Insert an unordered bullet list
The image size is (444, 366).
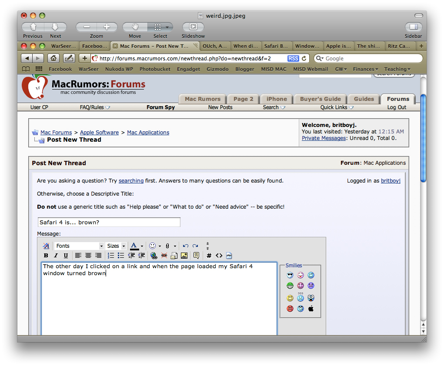click(x=120, y=256)
